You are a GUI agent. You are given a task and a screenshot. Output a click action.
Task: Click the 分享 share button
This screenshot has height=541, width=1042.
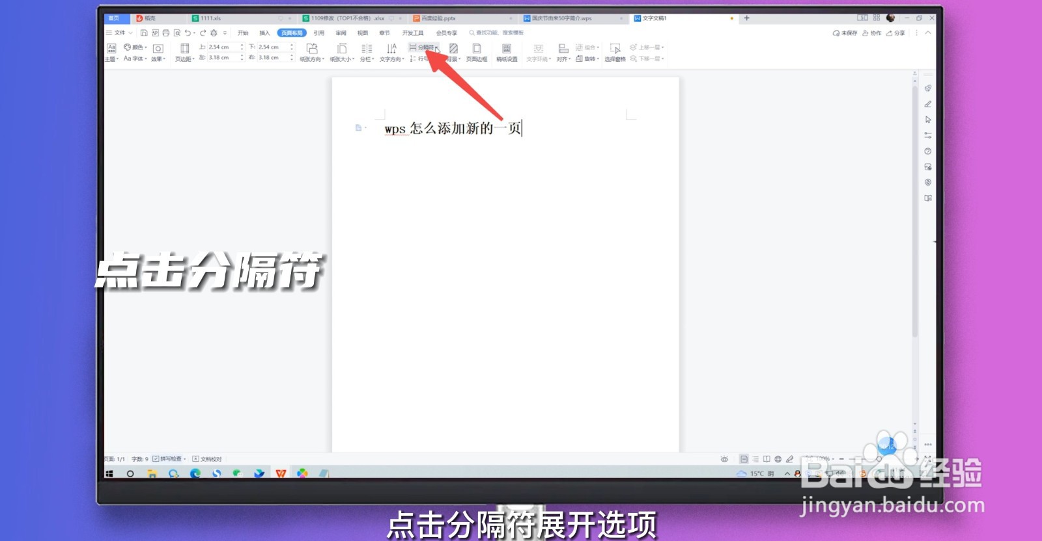click(895, 33)
